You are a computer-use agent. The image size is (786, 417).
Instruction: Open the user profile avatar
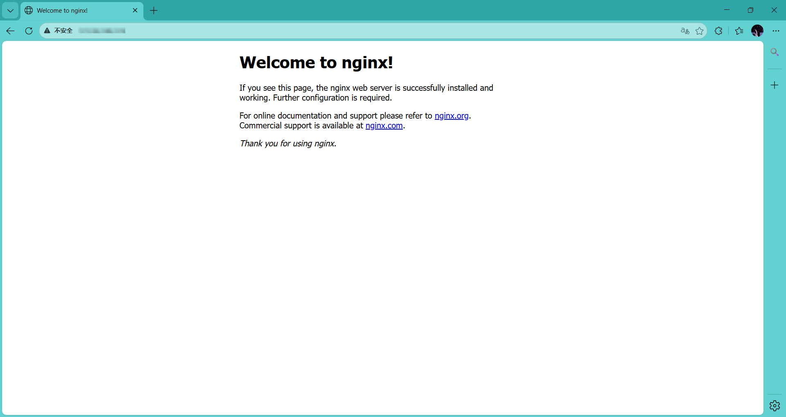757,31
